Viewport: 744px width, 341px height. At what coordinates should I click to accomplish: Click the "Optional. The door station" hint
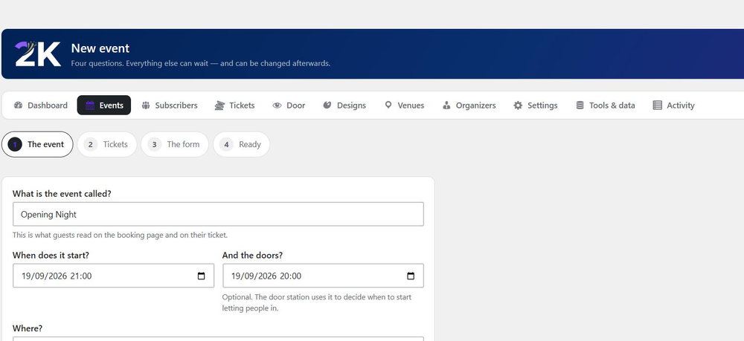[317, 302]
